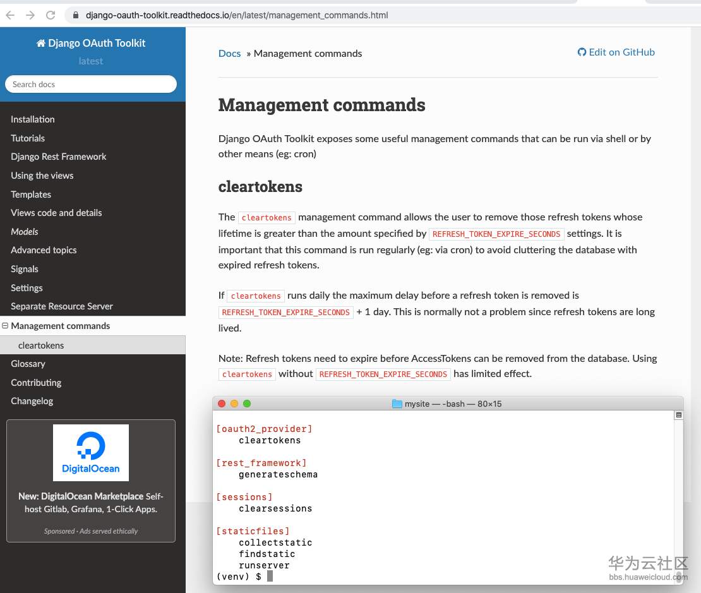The height and width of the screenshot is (593, 701).
Task: Open the Glossary page
Action: tap(28, 364)
